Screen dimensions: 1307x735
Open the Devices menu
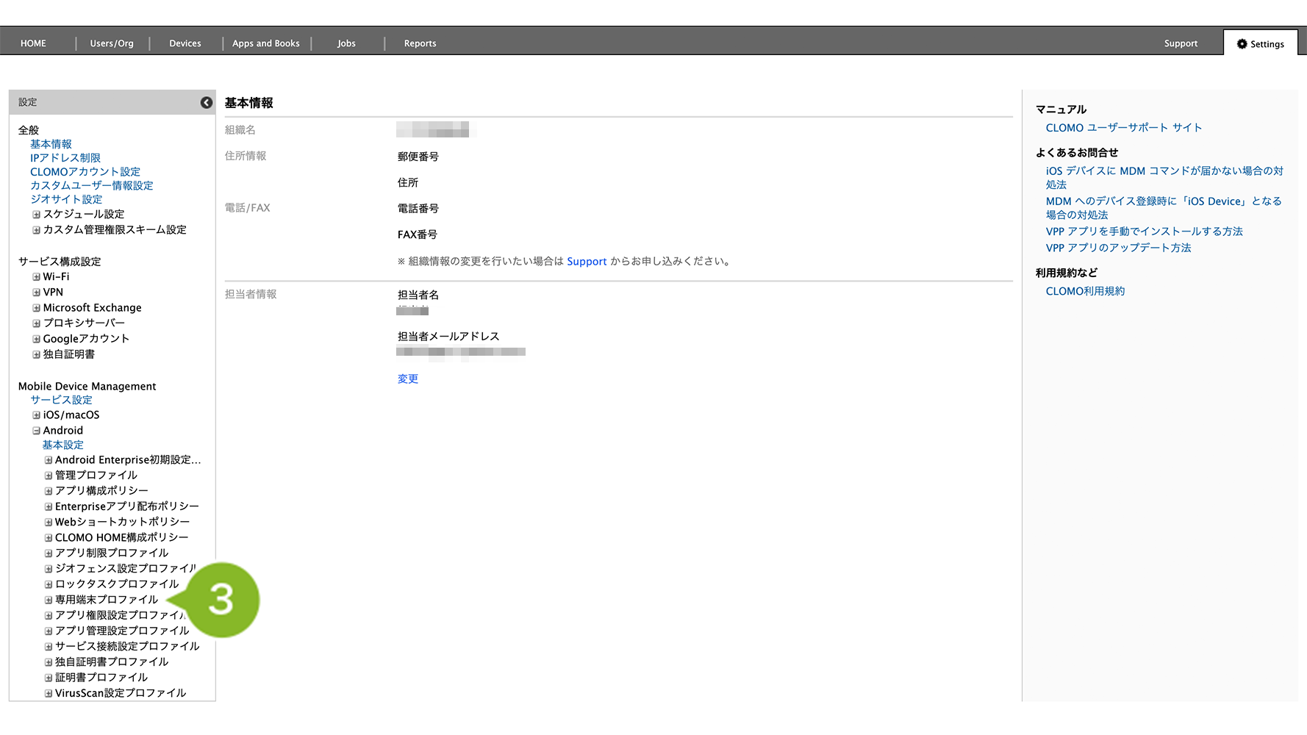185,43
